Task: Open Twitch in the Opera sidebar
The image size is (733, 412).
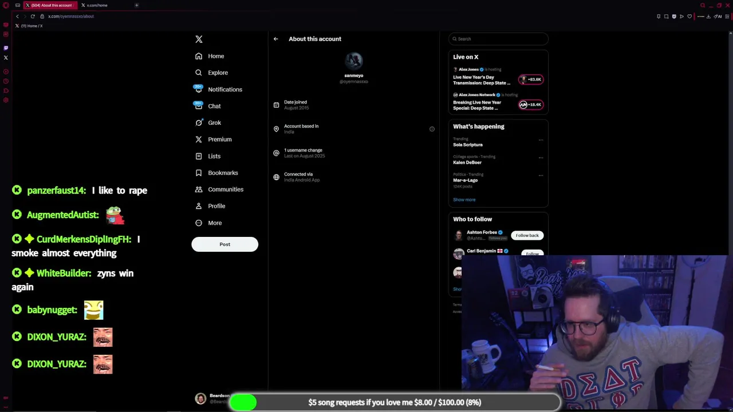Action: click(x=6, y=47)
